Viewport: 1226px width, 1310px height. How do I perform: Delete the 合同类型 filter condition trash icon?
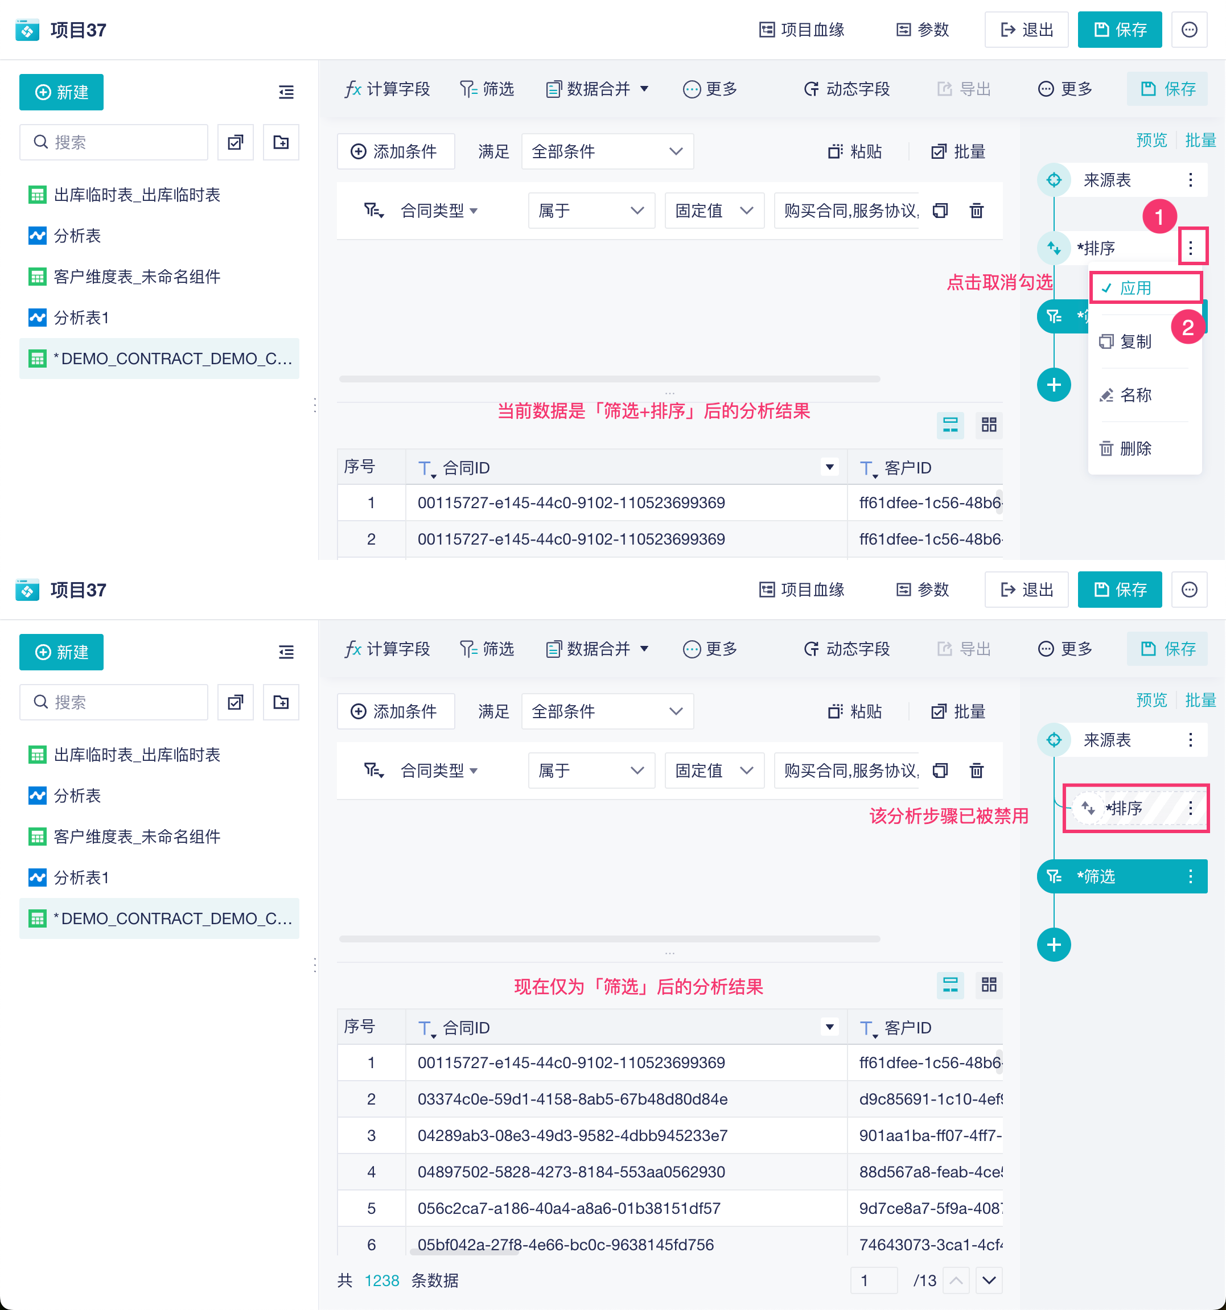(976, 211)
